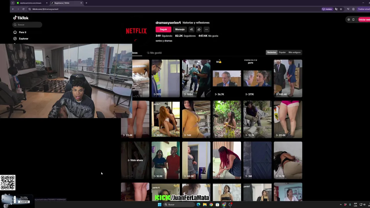370x208 pixels.
Task: Open the 82.2K Seguidores list
Action: [x=185, y=36]
